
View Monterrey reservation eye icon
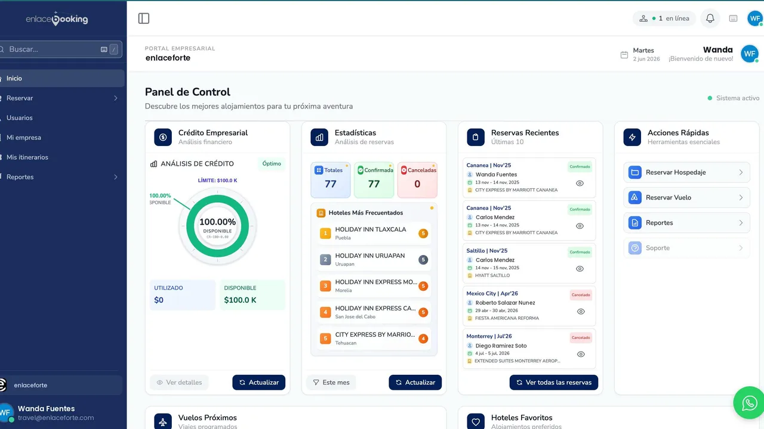tap(581, 355)
